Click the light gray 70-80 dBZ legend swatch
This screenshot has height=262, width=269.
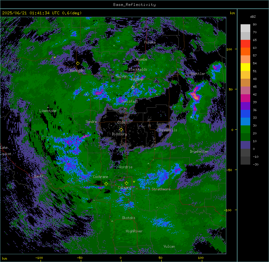point(245,28)
